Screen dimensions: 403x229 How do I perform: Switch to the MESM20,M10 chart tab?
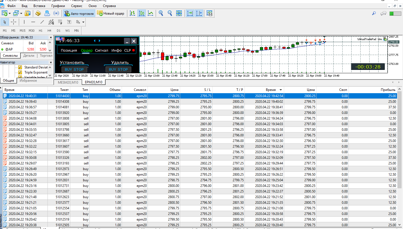click(68, 82)
